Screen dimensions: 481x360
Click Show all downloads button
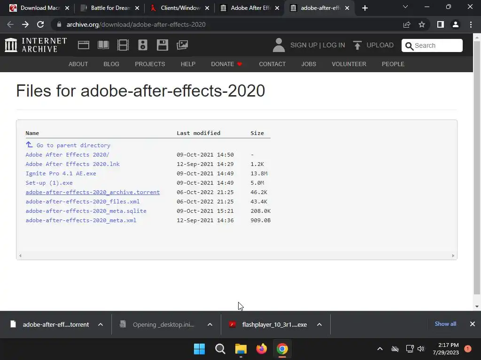(x=445, y=324)
